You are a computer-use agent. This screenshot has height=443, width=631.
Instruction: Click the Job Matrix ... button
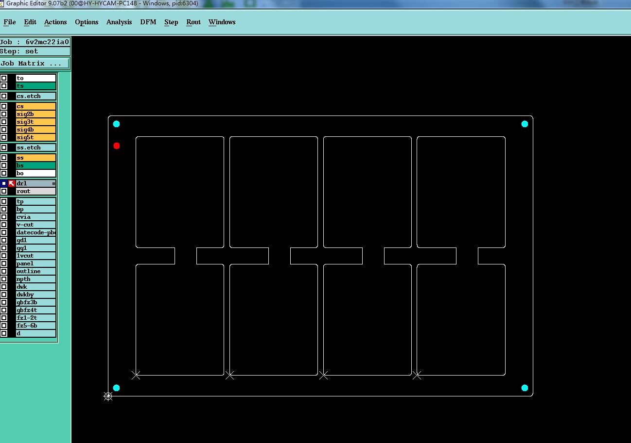pos(35,64)
